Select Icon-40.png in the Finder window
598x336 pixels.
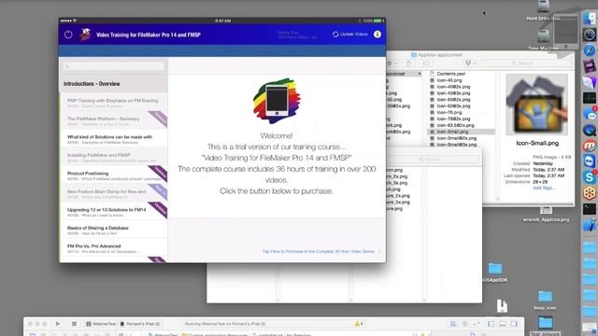tap(449, 80)
